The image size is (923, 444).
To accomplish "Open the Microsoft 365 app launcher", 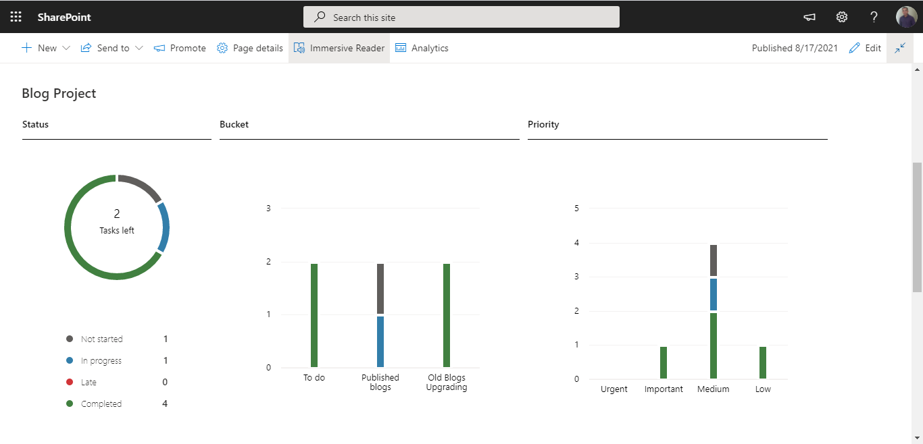I will click(15, 16).
